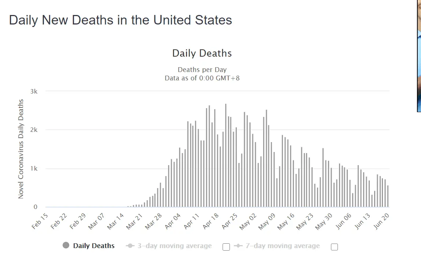
Task: Click the 3k y-axis tick label
Action: pos(34,91)
